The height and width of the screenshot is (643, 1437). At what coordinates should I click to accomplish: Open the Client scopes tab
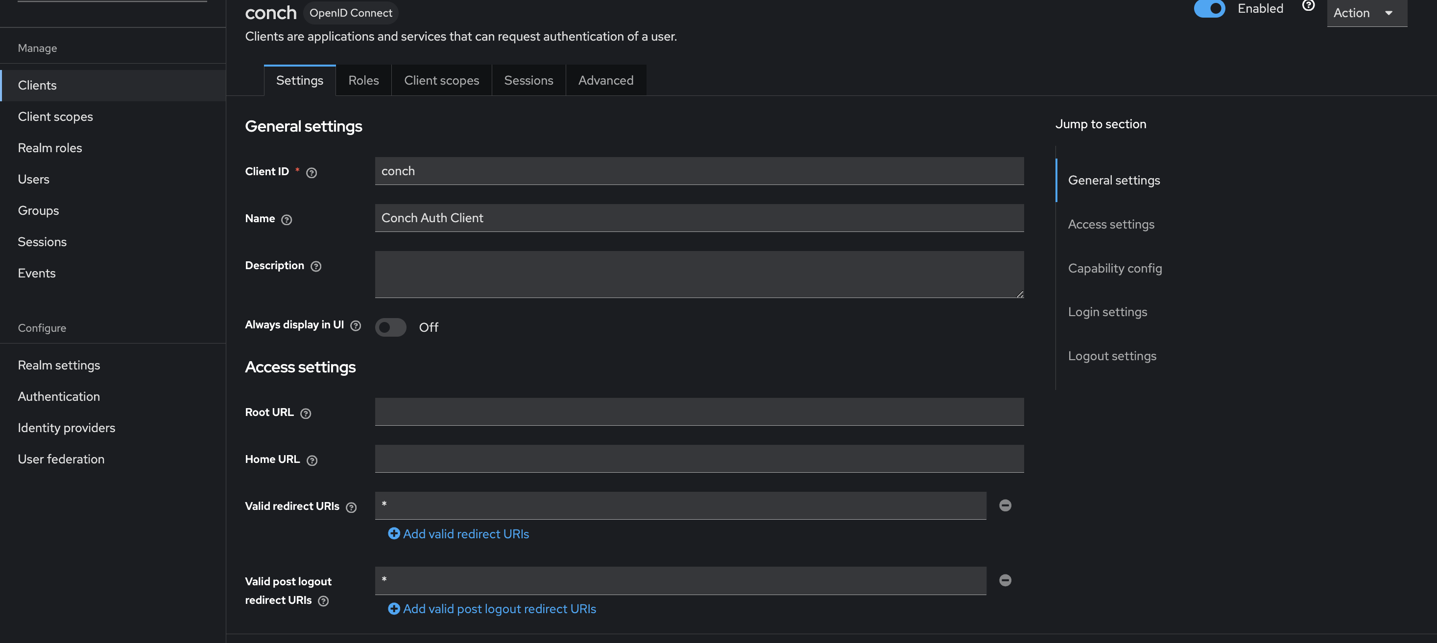click(441, 80)
